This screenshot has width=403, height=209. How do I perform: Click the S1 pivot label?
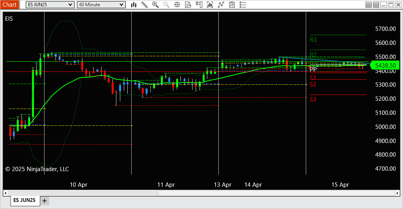click(x=313, y=77)
